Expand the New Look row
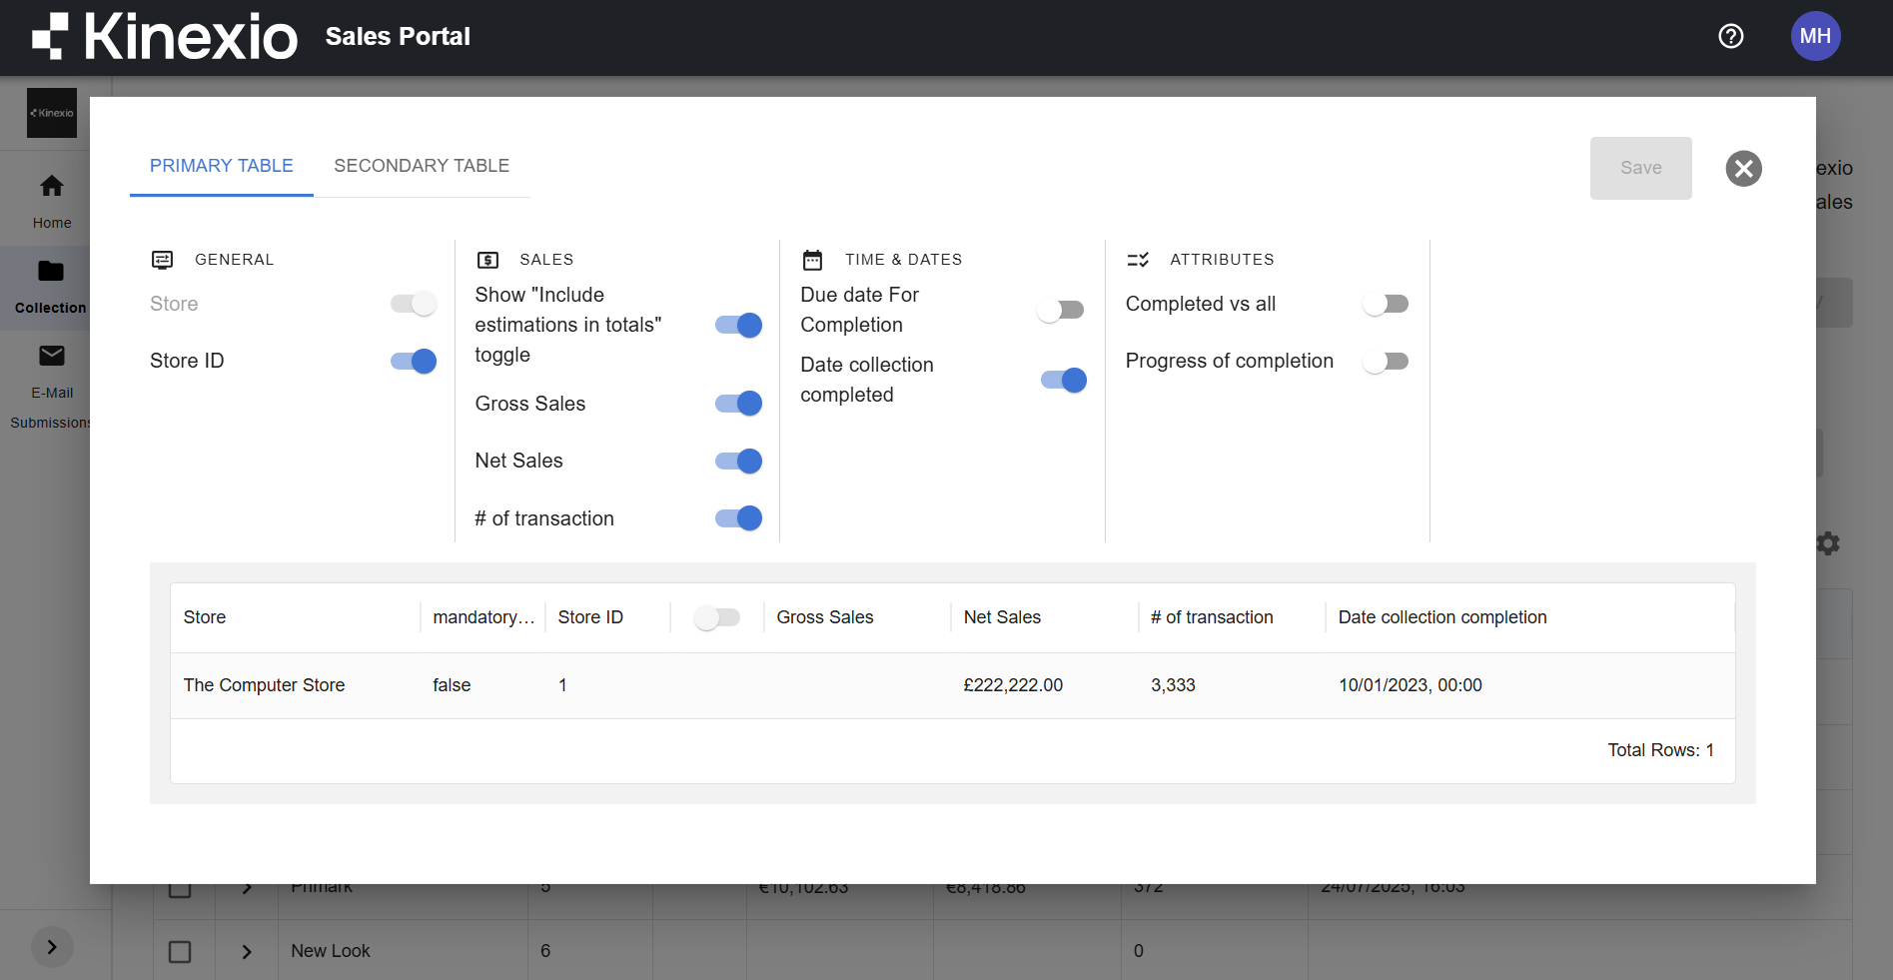The image size is (1893, 980). click(247, 952)
